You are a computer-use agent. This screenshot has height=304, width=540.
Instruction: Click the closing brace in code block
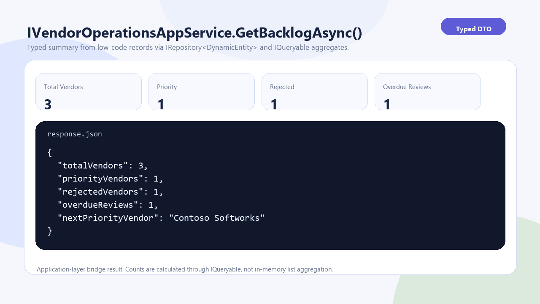coord(50,231)
